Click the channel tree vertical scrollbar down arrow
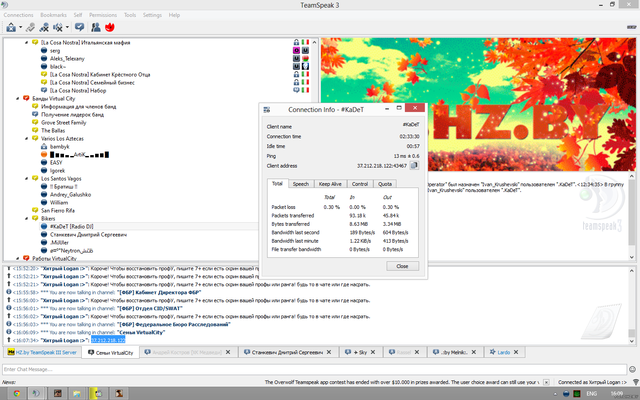The width and height of the screenshot is (640, 400). (x=314, y=257)
